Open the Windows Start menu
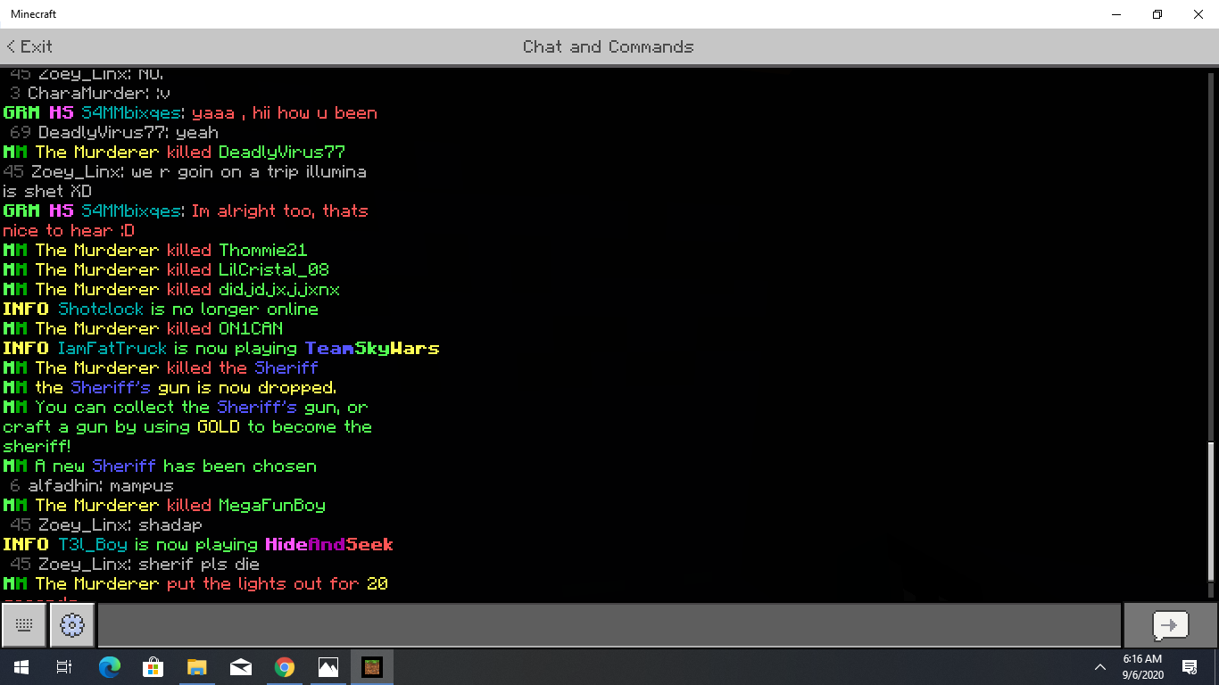Screen dimensions: 1219x685 tap(21, 666)
